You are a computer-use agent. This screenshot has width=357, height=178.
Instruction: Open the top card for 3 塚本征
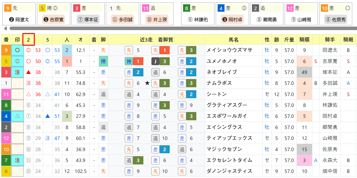point(88,14)
